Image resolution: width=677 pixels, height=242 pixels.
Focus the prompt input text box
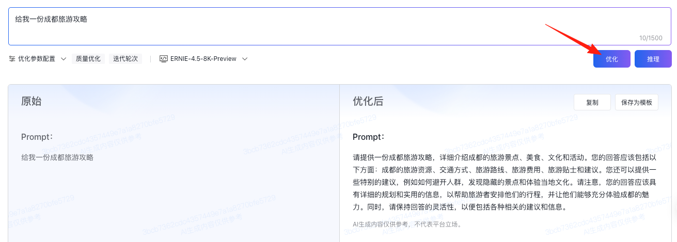pyautogui.click(x=339, y=26)
